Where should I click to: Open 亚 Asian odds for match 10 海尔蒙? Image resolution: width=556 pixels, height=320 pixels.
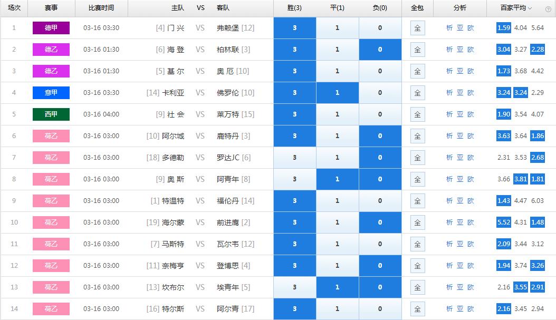pyautogui.click(x=460, y=222)
